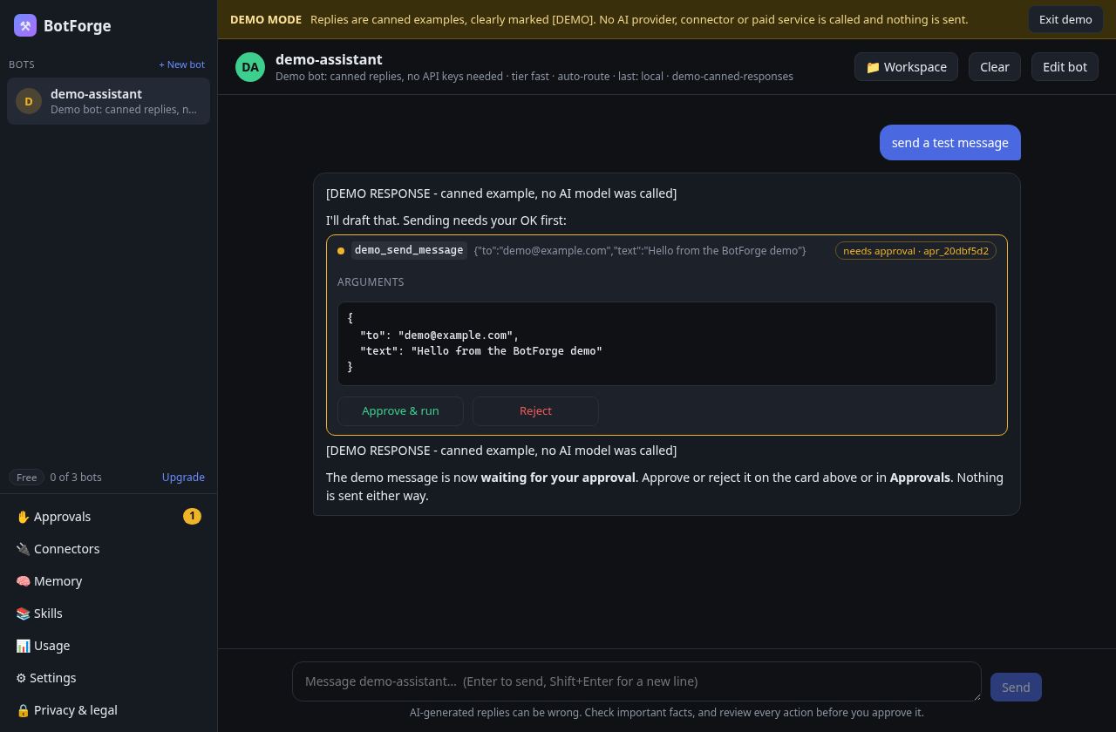
Task: Open Edit bot
Action: click(1065, 67)
